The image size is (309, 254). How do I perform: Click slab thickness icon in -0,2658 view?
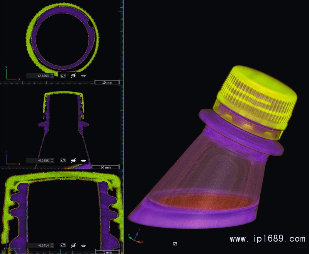coord(83,160)
